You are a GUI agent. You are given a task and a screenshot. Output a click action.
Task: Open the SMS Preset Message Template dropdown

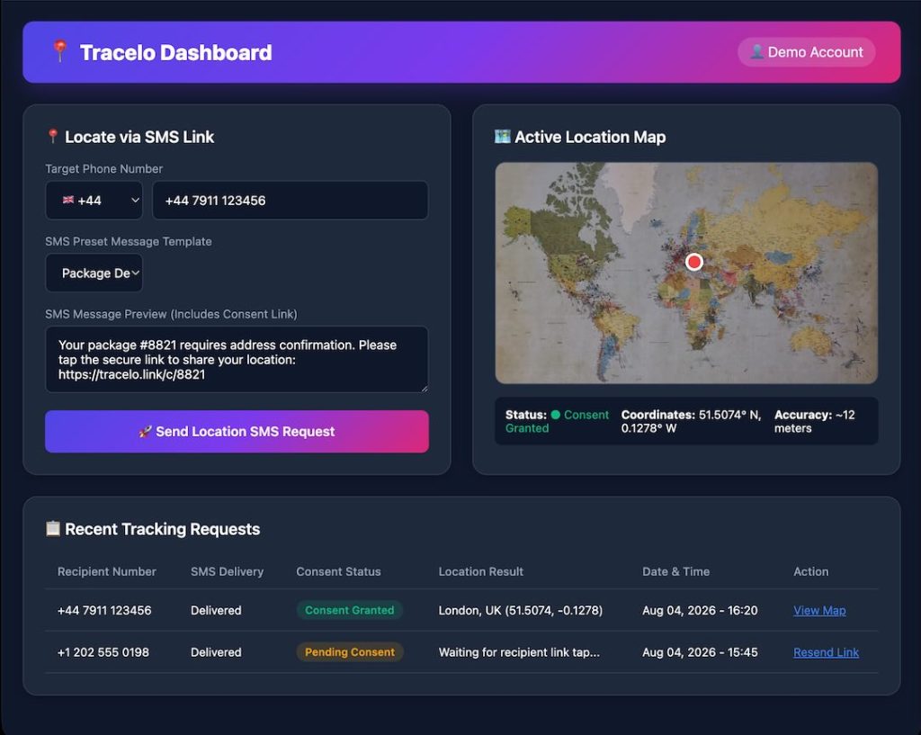94,273
